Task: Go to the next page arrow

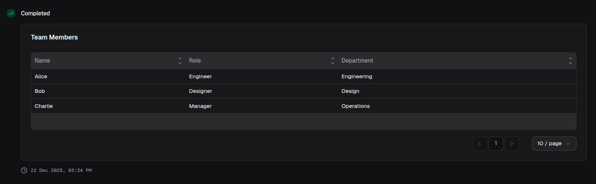Action: (512, 144)
